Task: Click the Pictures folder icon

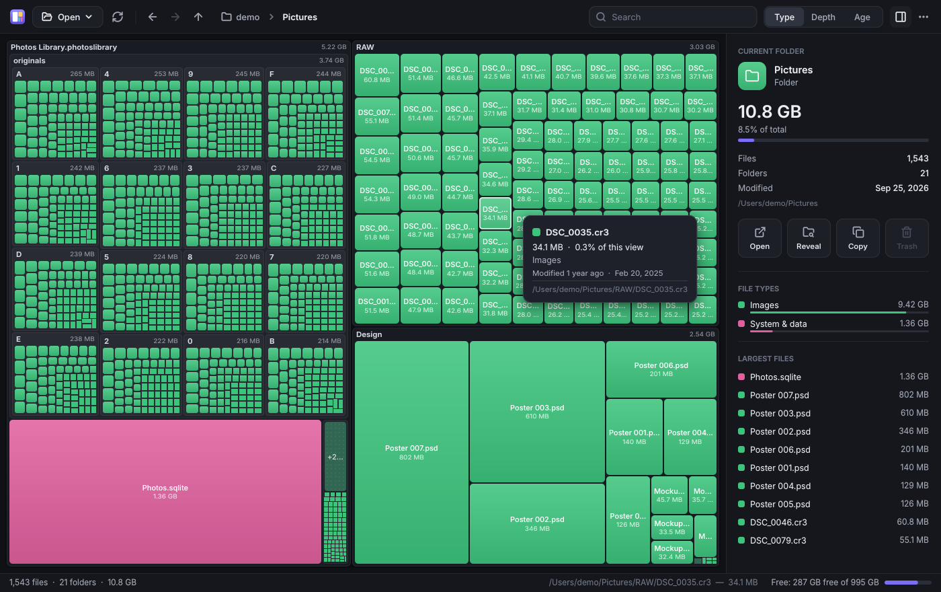Action: tap(752, 76)
